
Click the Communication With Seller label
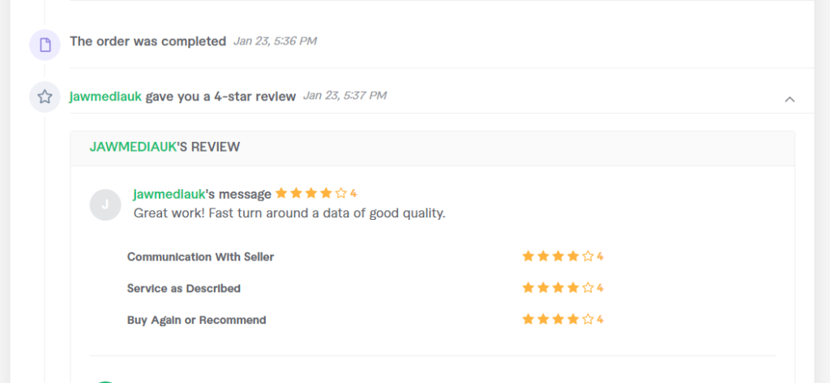tap(201, 257)
